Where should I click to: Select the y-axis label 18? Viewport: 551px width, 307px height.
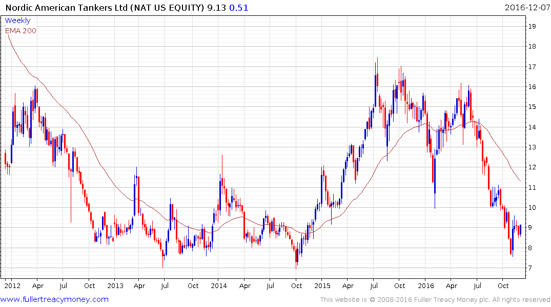[532, 47]
